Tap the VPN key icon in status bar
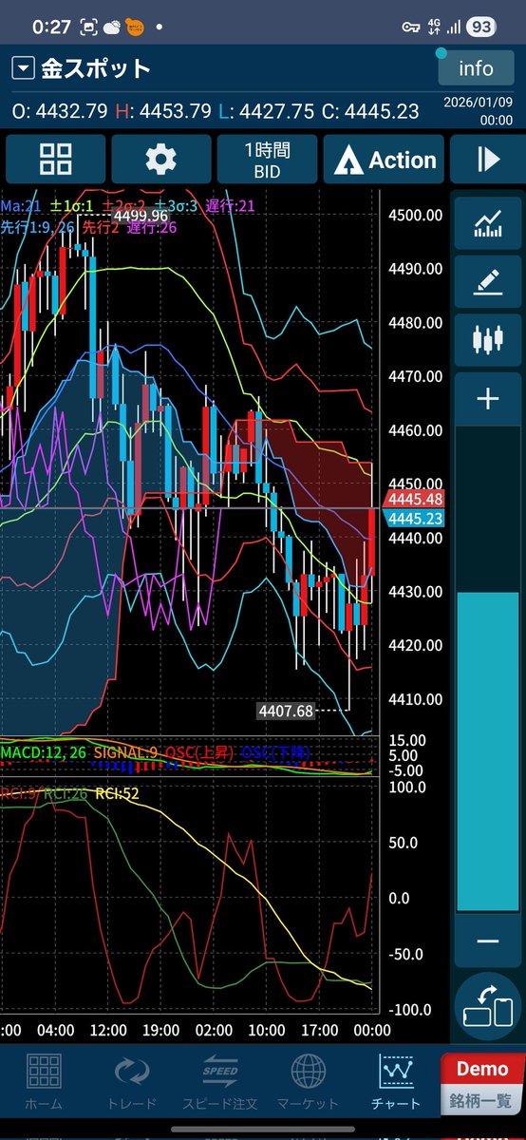526x1140 pixels. tap(411, 28)
